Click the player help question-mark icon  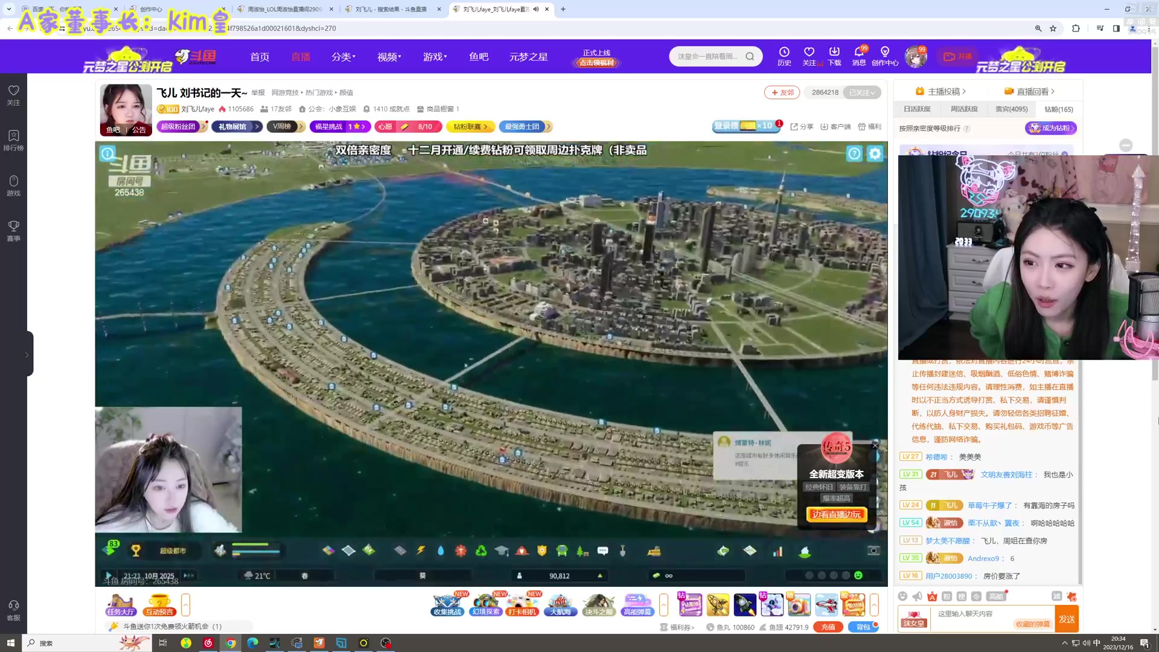pos(854,154)
